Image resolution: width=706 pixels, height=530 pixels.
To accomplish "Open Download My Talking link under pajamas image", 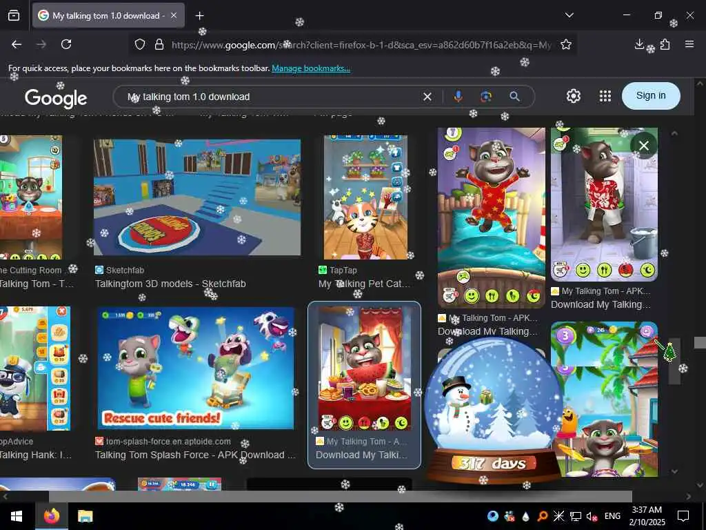I will pyautogui.click(x=487, y=331).
